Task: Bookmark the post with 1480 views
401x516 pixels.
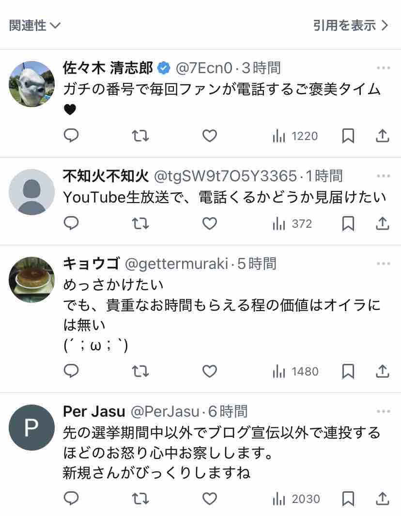Action: pos(348,371)
